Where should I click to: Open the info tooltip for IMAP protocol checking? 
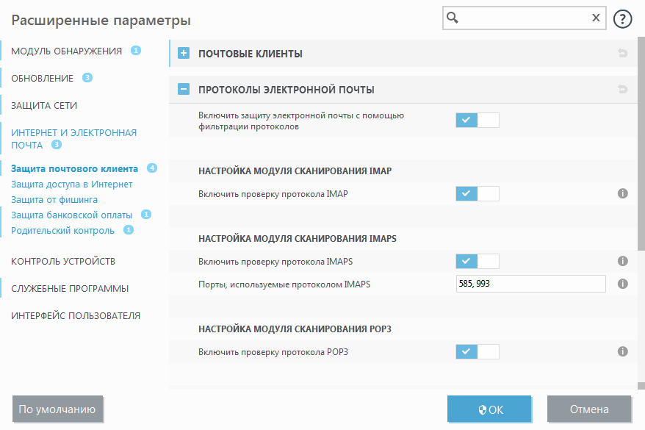tap(623, 193)
